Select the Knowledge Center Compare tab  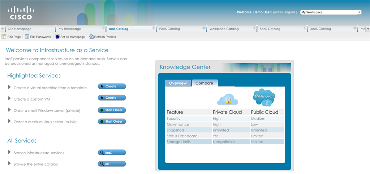[x=205, y=83]
